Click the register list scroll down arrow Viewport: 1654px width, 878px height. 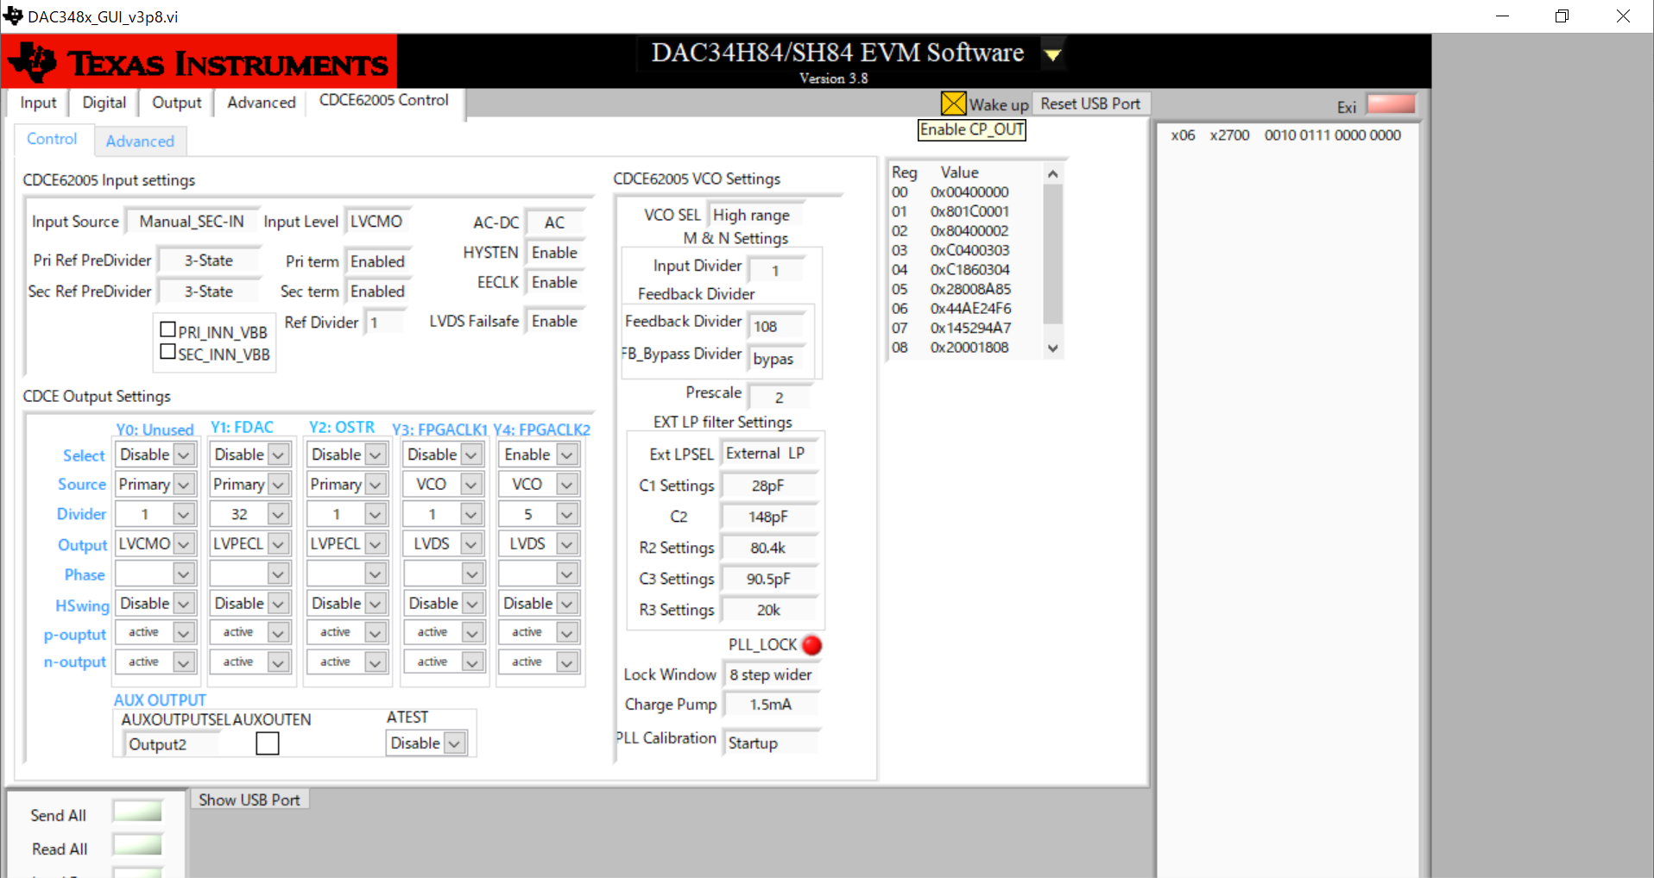1052,348
